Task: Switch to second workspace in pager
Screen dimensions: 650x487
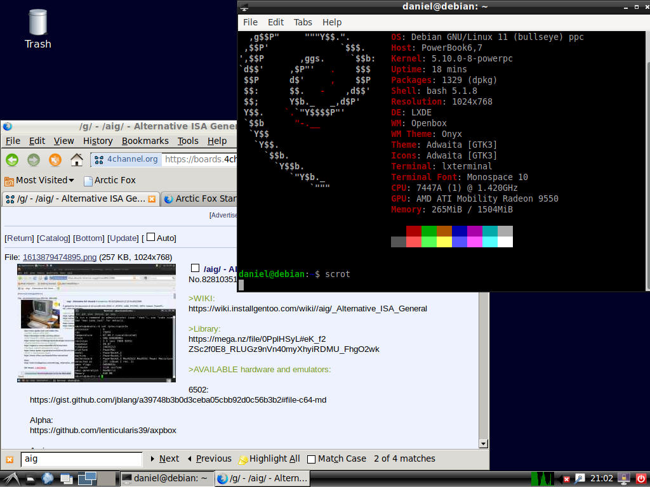Action: point(107,479)
